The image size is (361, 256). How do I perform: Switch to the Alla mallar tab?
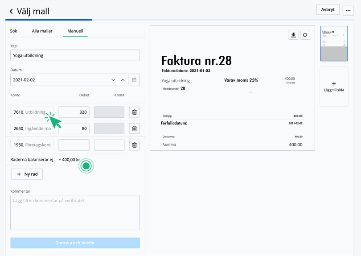42,31
